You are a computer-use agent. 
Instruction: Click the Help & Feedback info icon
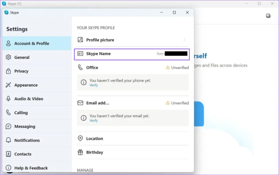(x=8, y=168)
